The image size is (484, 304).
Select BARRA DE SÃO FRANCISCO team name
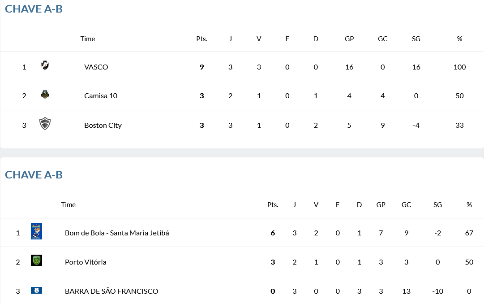(111, 291)
